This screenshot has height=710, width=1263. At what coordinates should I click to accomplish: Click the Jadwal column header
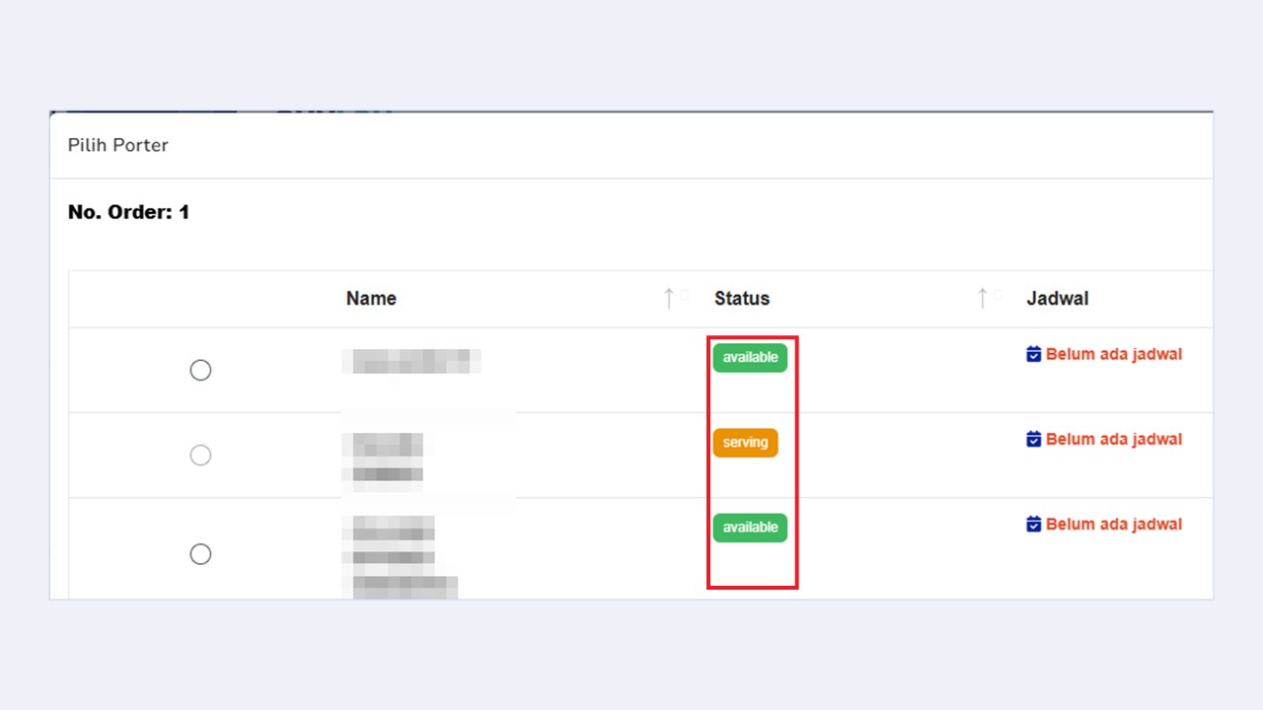coord(1058,298)
